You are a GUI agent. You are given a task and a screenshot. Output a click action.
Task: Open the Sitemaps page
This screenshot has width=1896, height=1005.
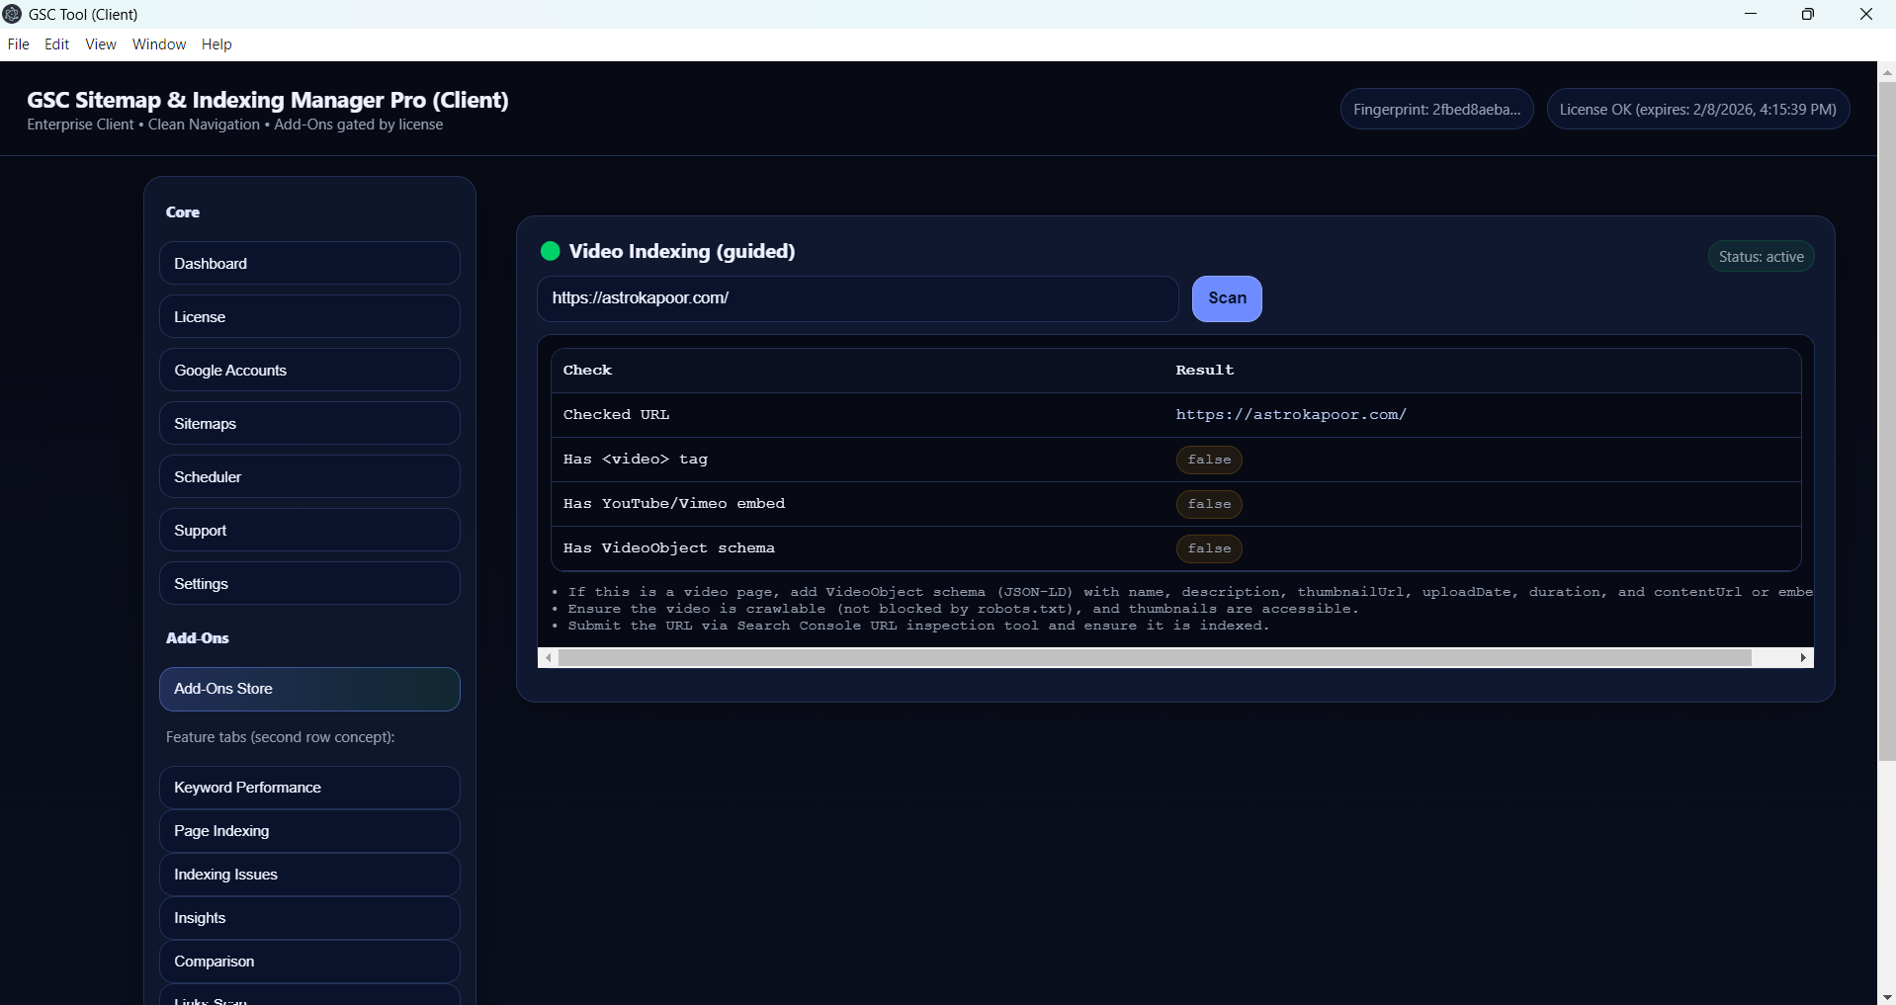click(x=309, y=424)
